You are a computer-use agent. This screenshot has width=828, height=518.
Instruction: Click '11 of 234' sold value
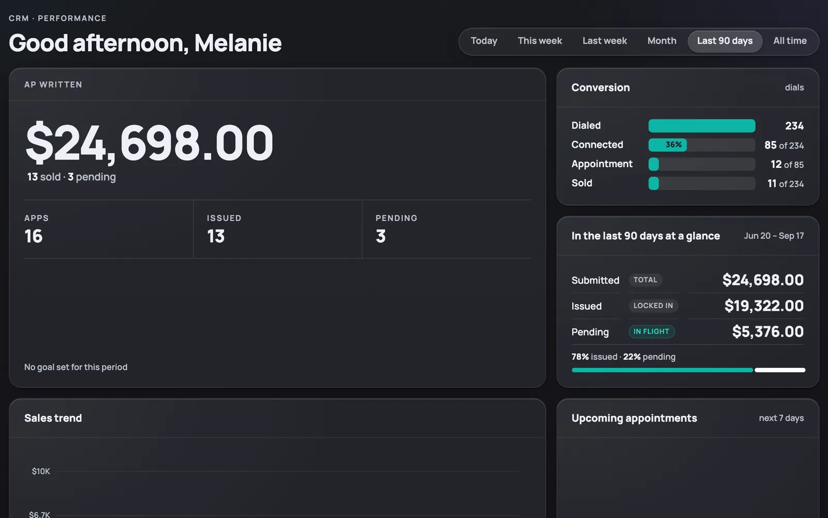click(x=786, y=184)
